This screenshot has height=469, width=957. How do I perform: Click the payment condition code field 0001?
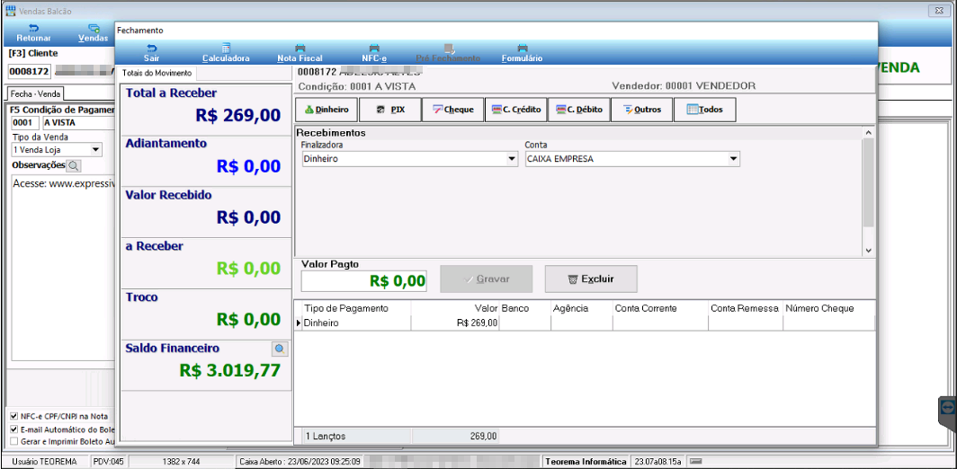(x=25, y=122)
